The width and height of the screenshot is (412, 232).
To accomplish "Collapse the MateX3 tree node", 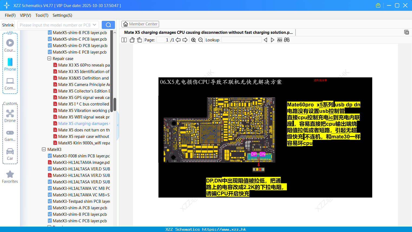I will [44, 149].
